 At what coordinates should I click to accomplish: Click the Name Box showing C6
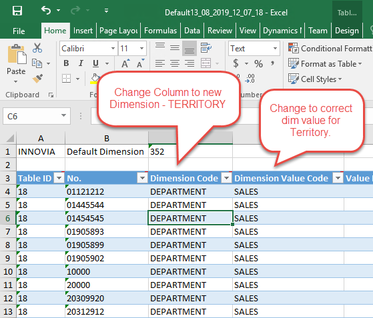tap(31, 116)
